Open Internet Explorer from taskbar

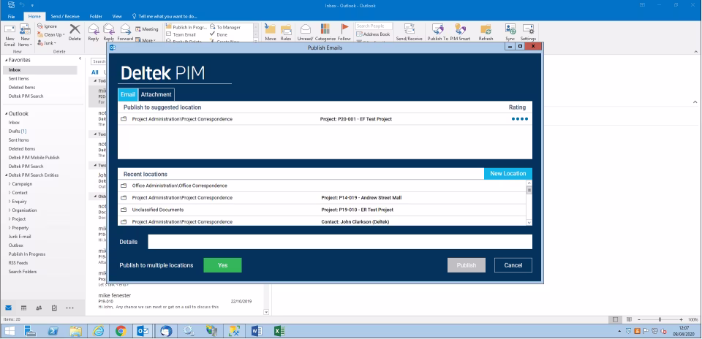pos(98,331)
